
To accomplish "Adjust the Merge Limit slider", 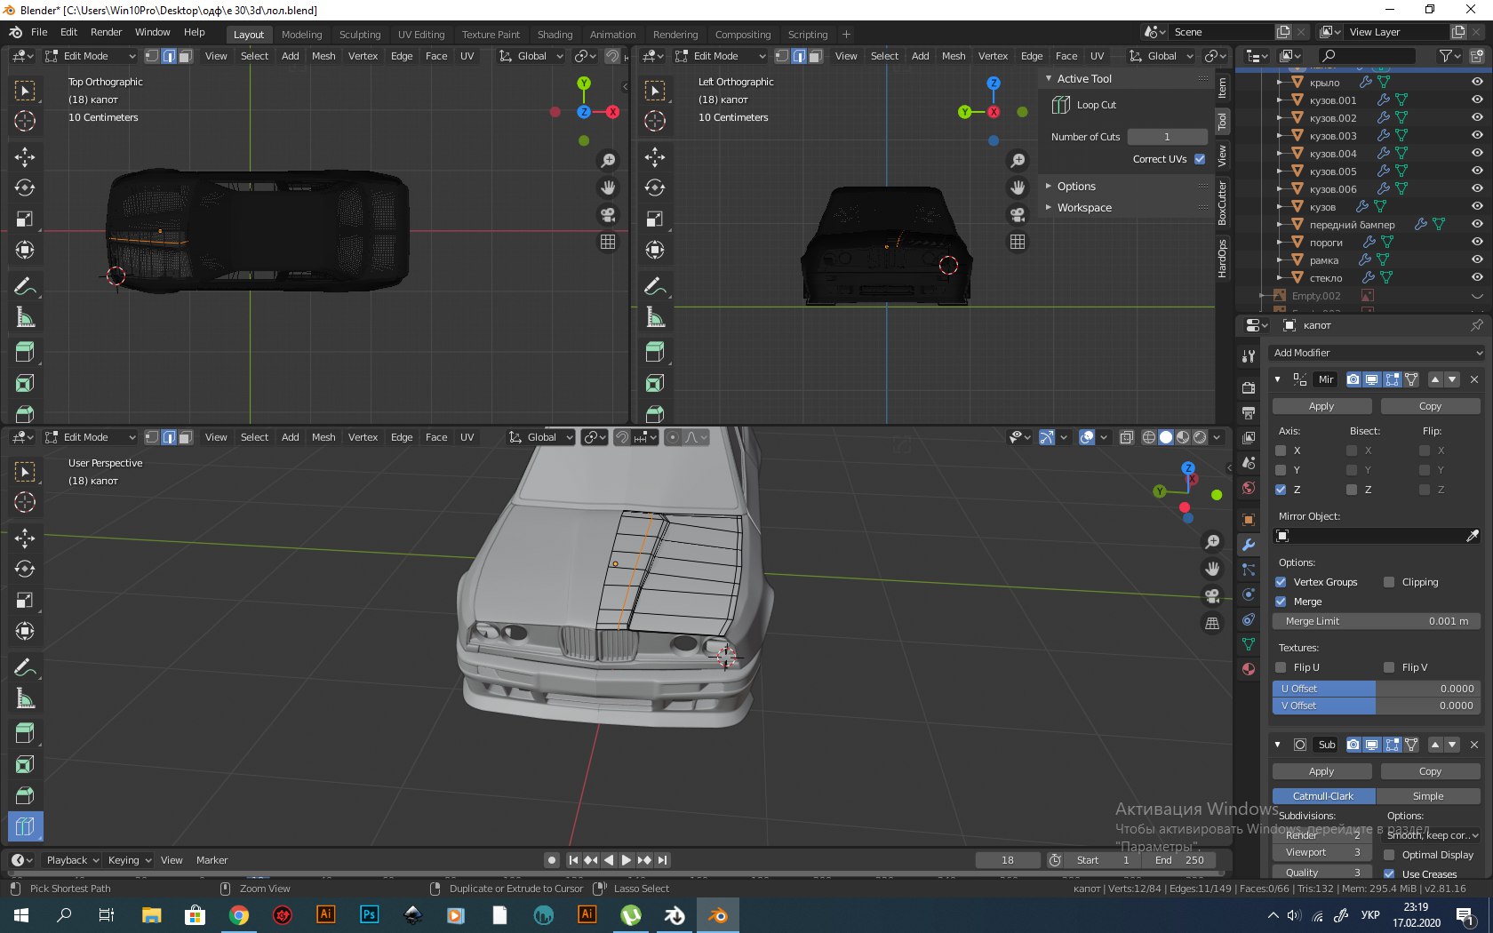I will click(x=1377, y=621).
